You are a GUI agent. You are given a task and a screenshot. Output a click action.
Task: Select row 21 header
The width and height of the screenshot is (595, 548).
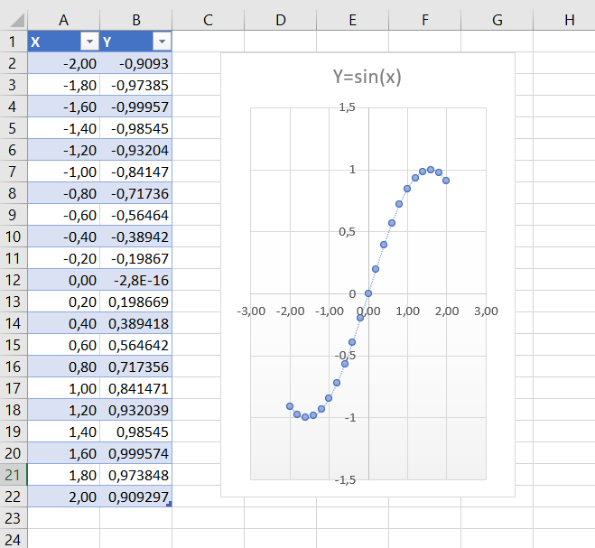point(14,475)
